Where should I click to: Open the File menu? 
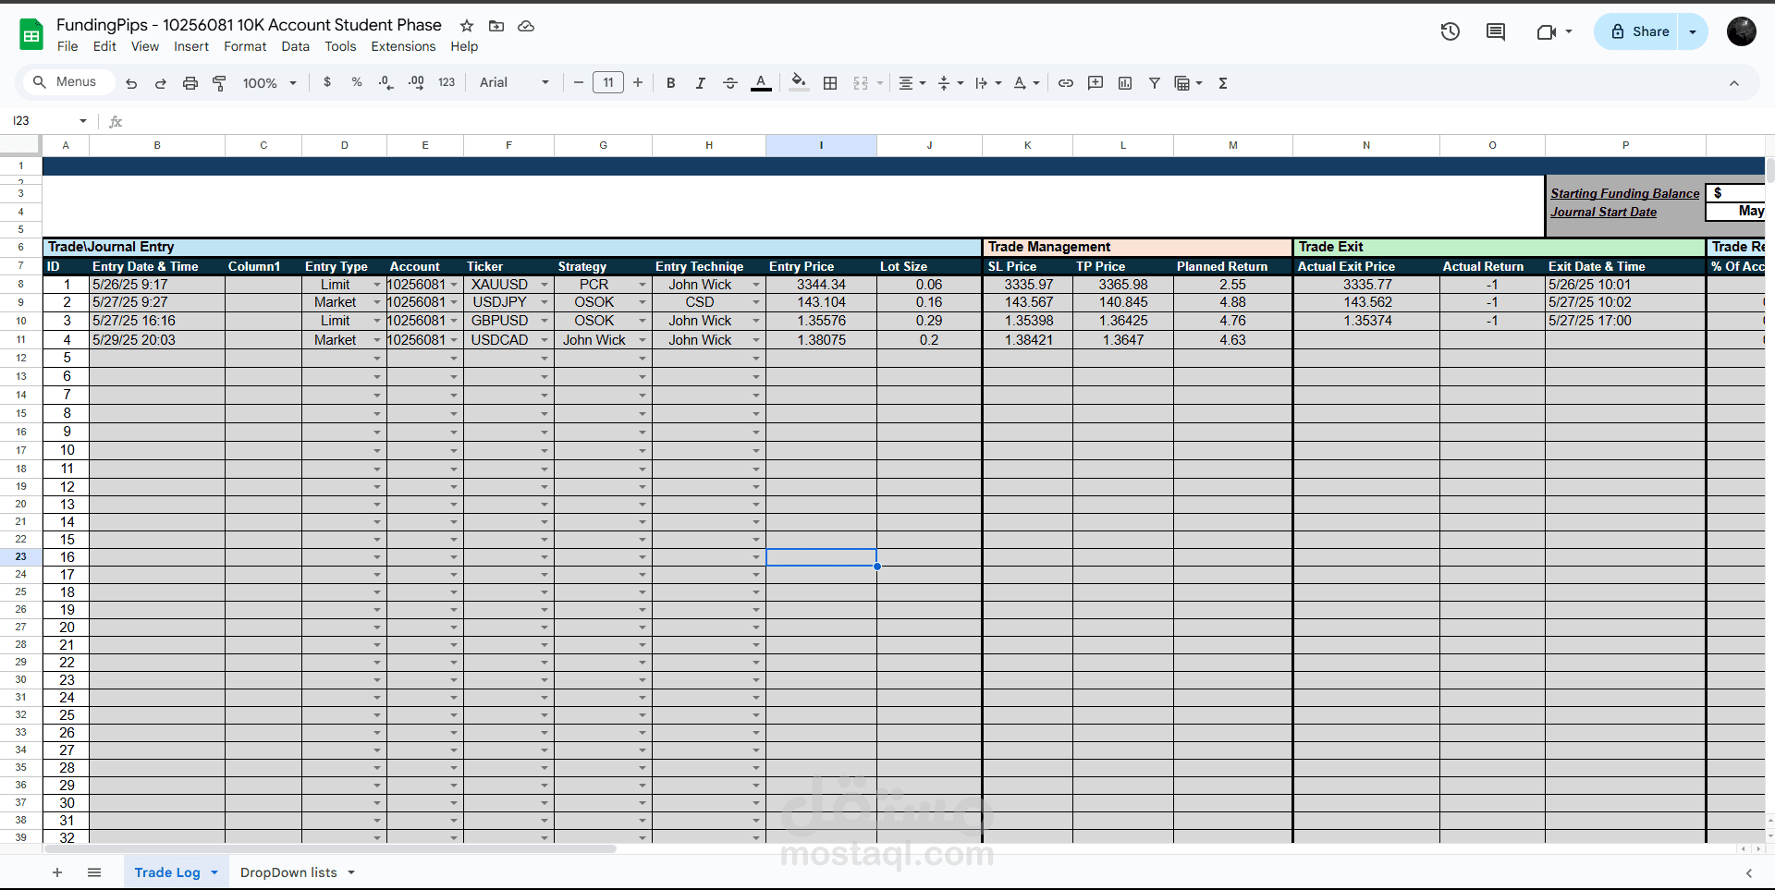click(67, 46)
